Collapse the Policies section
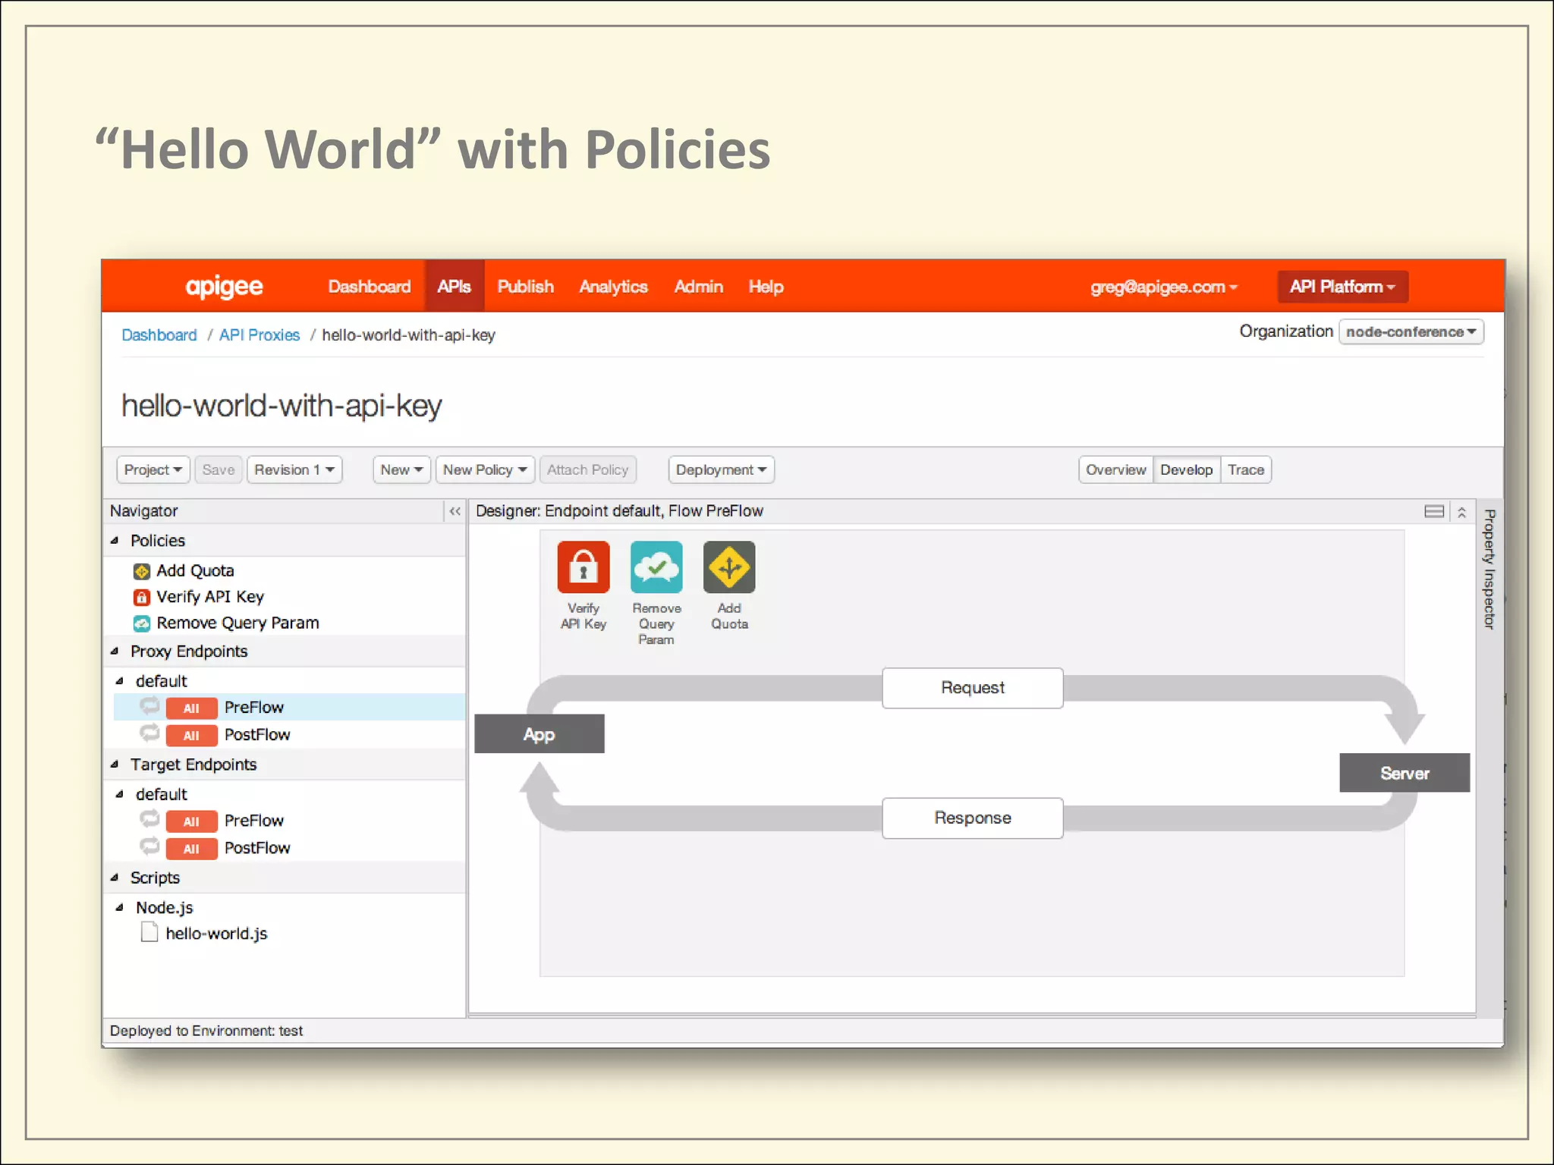Image resolution: width=1554 pixels, height=1165 pixels. [x=115, y=541]
